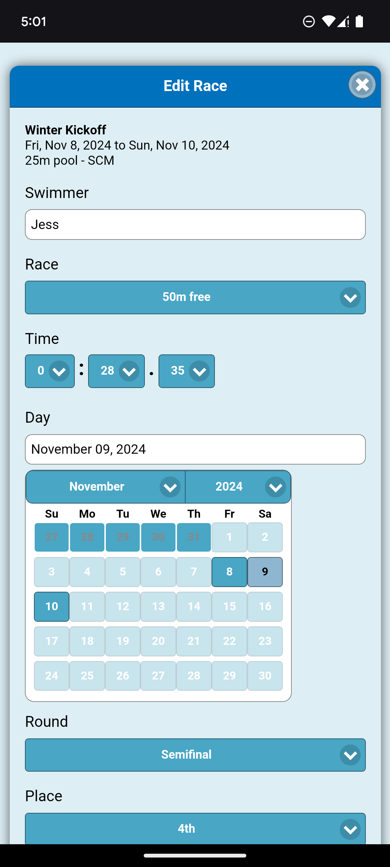Image resolution: width=390 pixels, height=867 pixels.
Task: Expand the 2024 year selector
Action: point(238,487)
